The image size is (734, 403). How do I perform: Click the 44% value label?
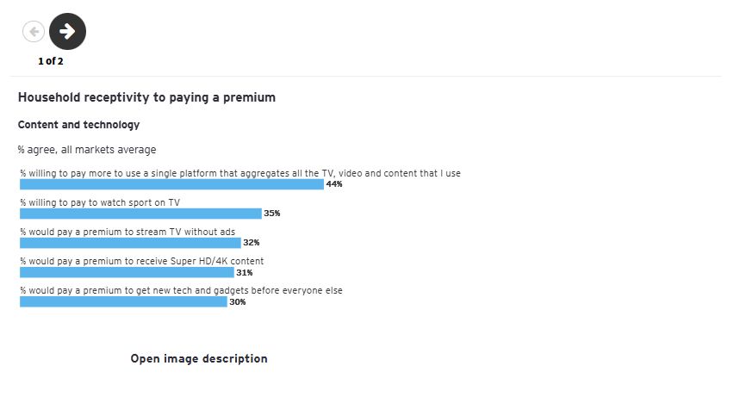pos(334,184)
